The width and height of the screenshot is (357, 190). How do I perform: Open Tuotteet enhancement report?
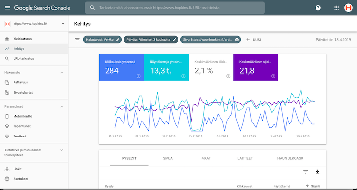pos(34,136)
